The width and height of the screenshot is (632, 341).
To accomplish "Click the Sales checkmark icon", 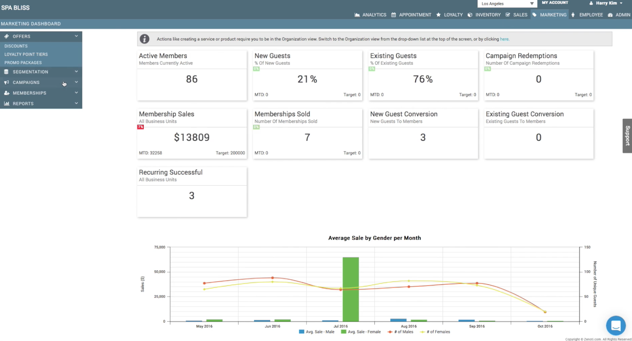I will pos(508,15).
